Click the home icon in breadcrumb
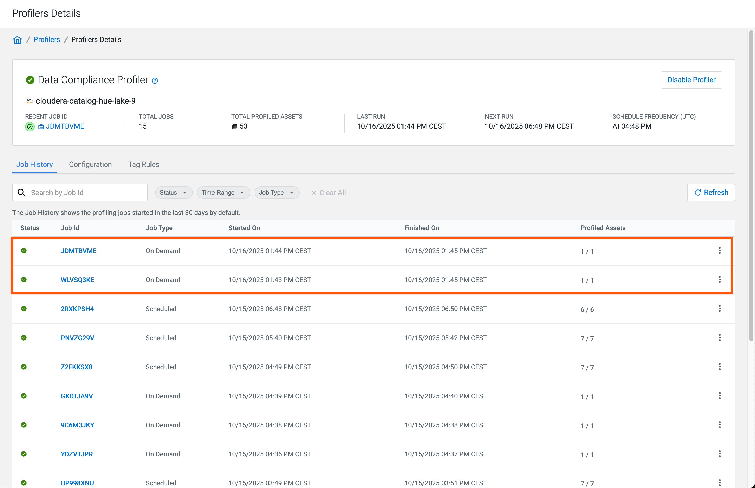 [17, 39]
